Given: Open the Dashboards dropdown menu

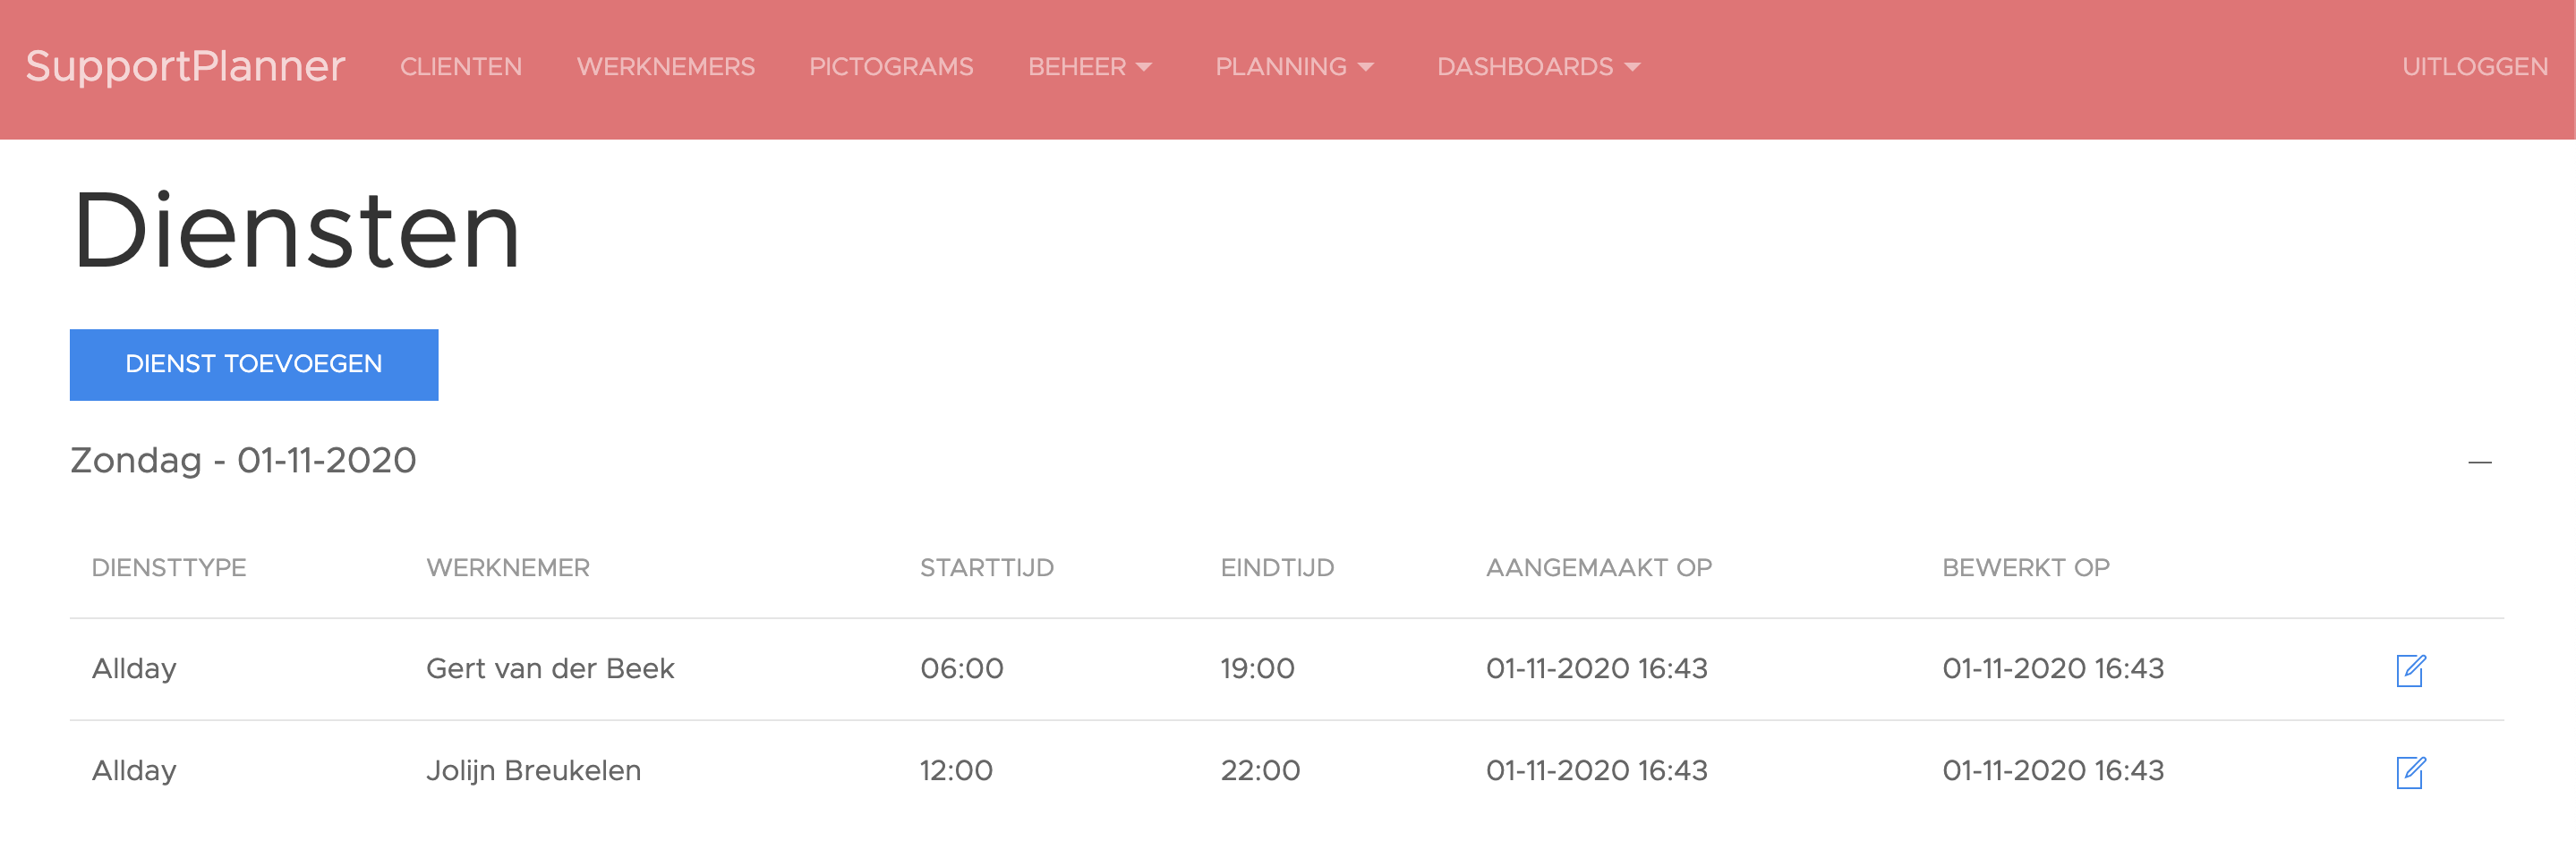Looking at the screenshot, I should point(1538,67).
